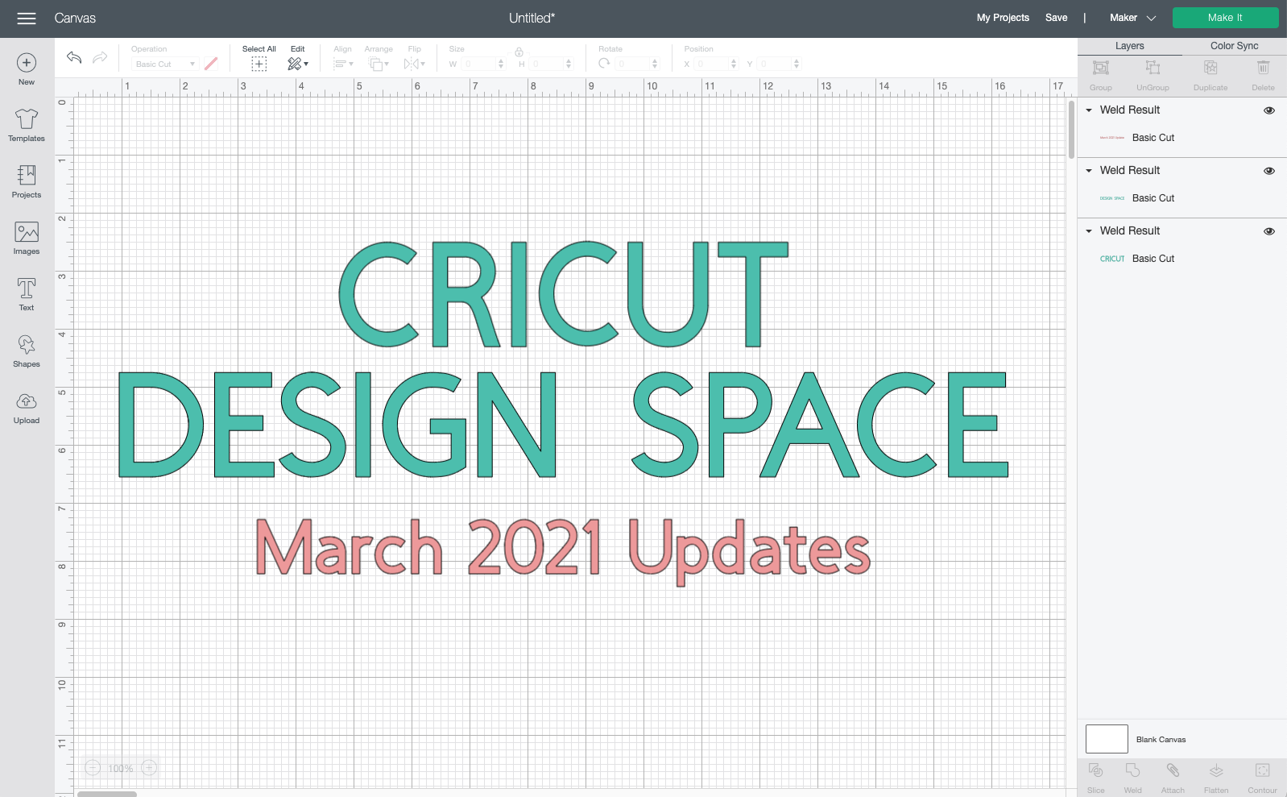Zoom out the canvas
This screenshot has width=1287, height=797.
click(x=93, y=768)
